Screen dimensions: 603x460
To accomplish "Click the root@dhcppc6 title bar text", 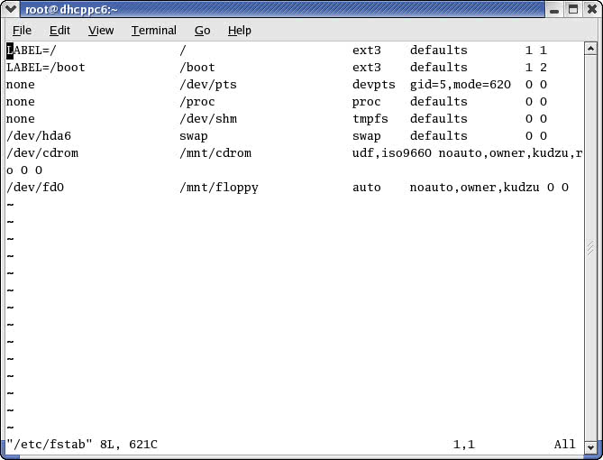I will point(71,9).
